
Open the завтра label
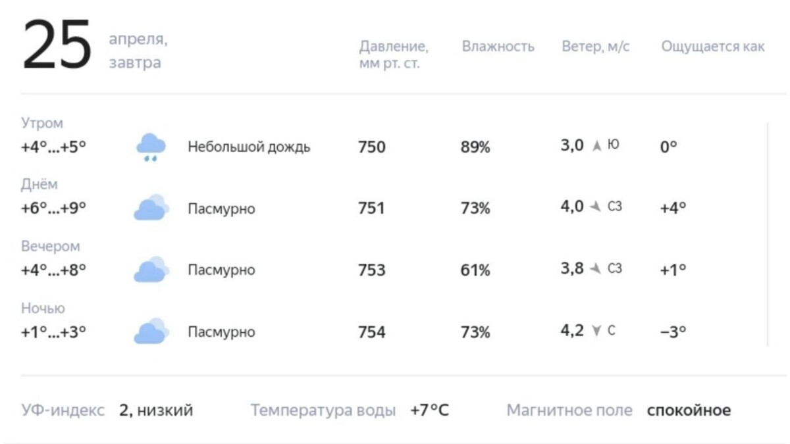point(136,63)
